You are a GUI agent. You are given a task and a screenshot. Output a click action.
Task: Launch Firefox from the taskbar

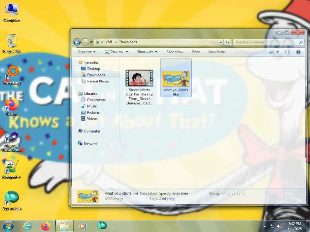click(46, 226)
